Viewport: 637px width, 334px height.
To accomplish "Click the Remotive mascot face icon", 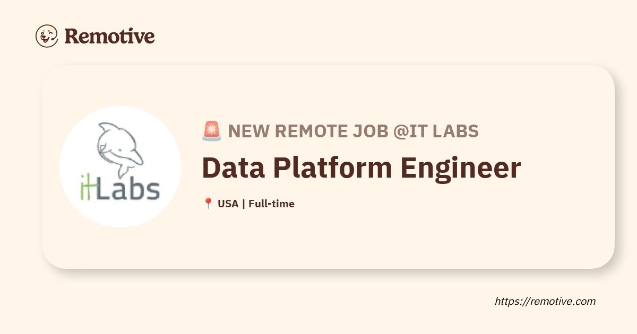I will click(x=47, y=36).
